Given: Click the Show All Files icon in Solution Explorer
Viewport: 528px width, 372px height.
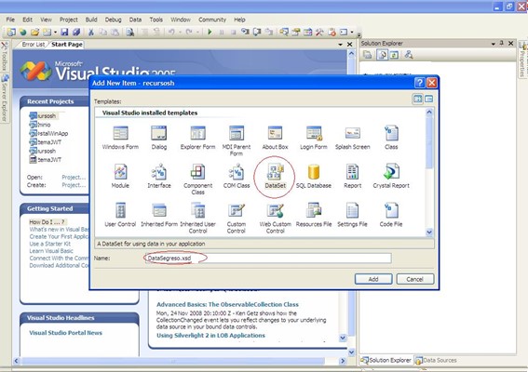Looking at the screenshot, I should click(382, 55).
